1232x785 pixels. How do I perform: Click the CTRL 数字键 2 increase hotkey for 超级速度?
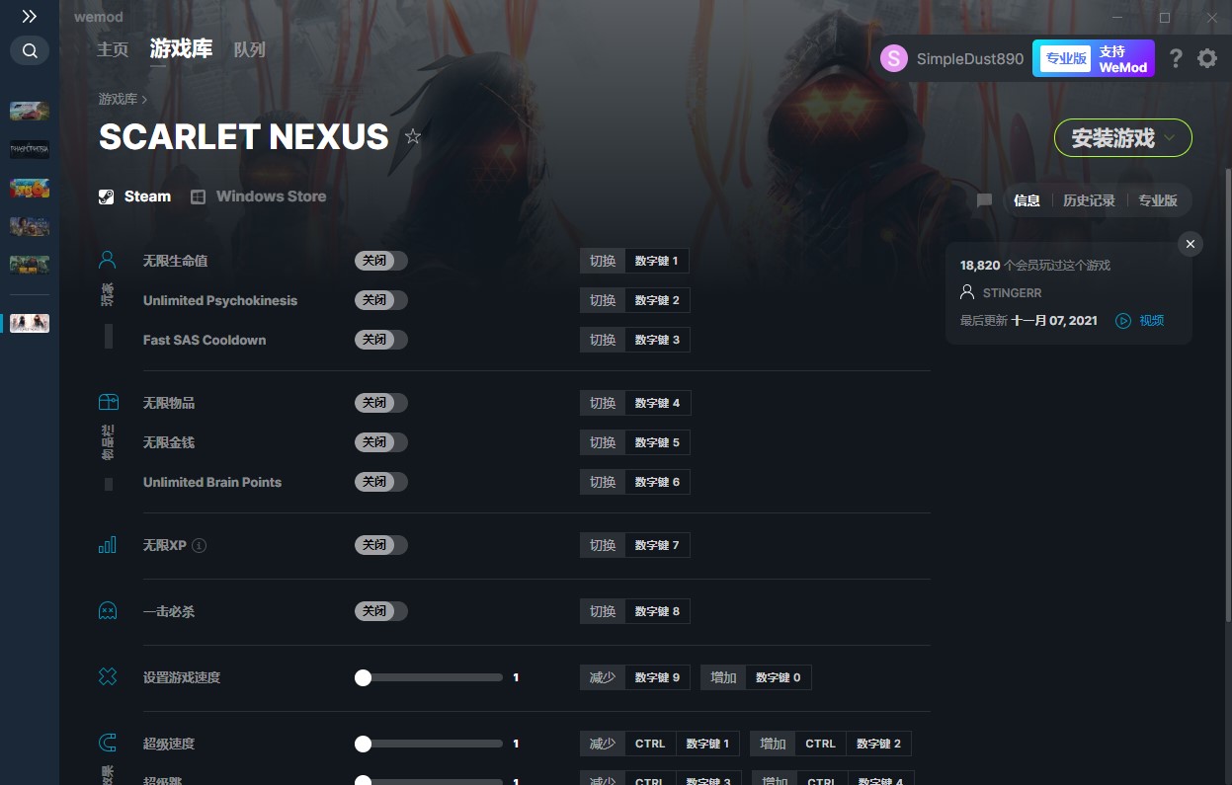point(853,744)
